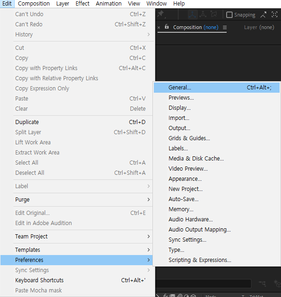Select the World Axis Mode icon

(x=203, y=14)
